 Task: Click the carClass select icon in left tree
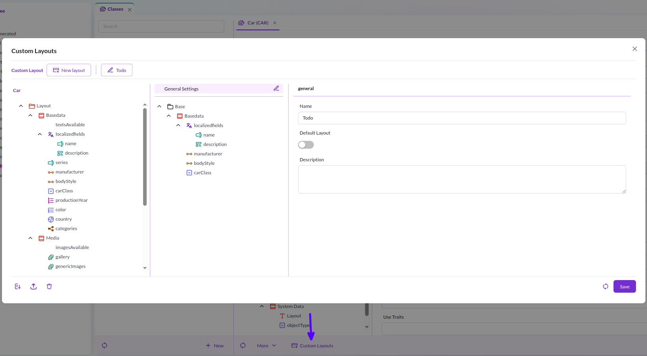click(x=51, y=191)
